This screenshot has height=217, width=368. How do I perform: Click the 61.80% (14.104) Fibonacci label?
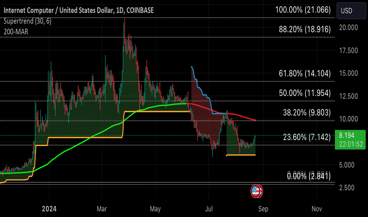(305, 73)
